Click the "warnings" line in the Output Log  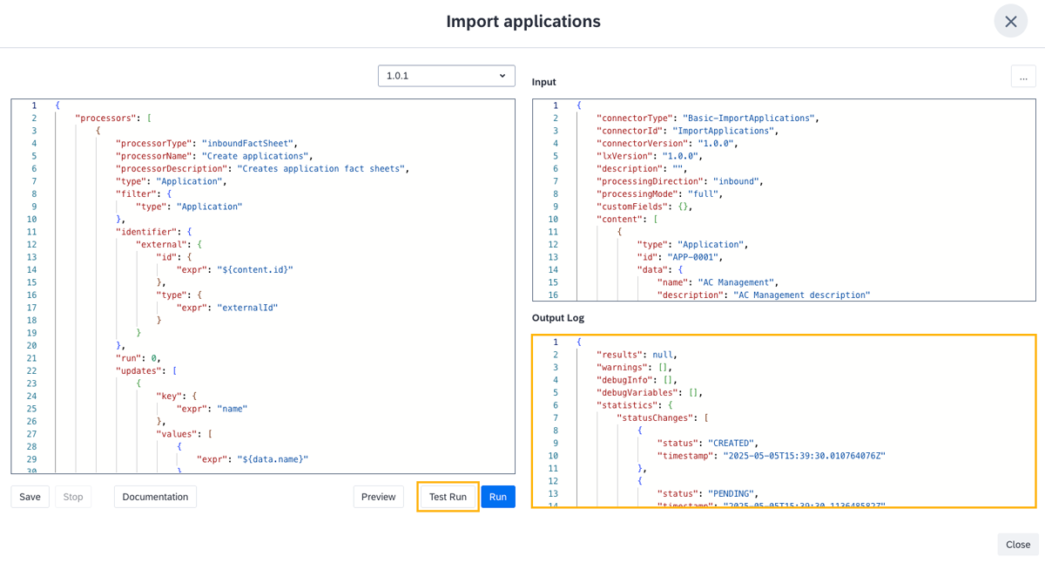point(634,367)
